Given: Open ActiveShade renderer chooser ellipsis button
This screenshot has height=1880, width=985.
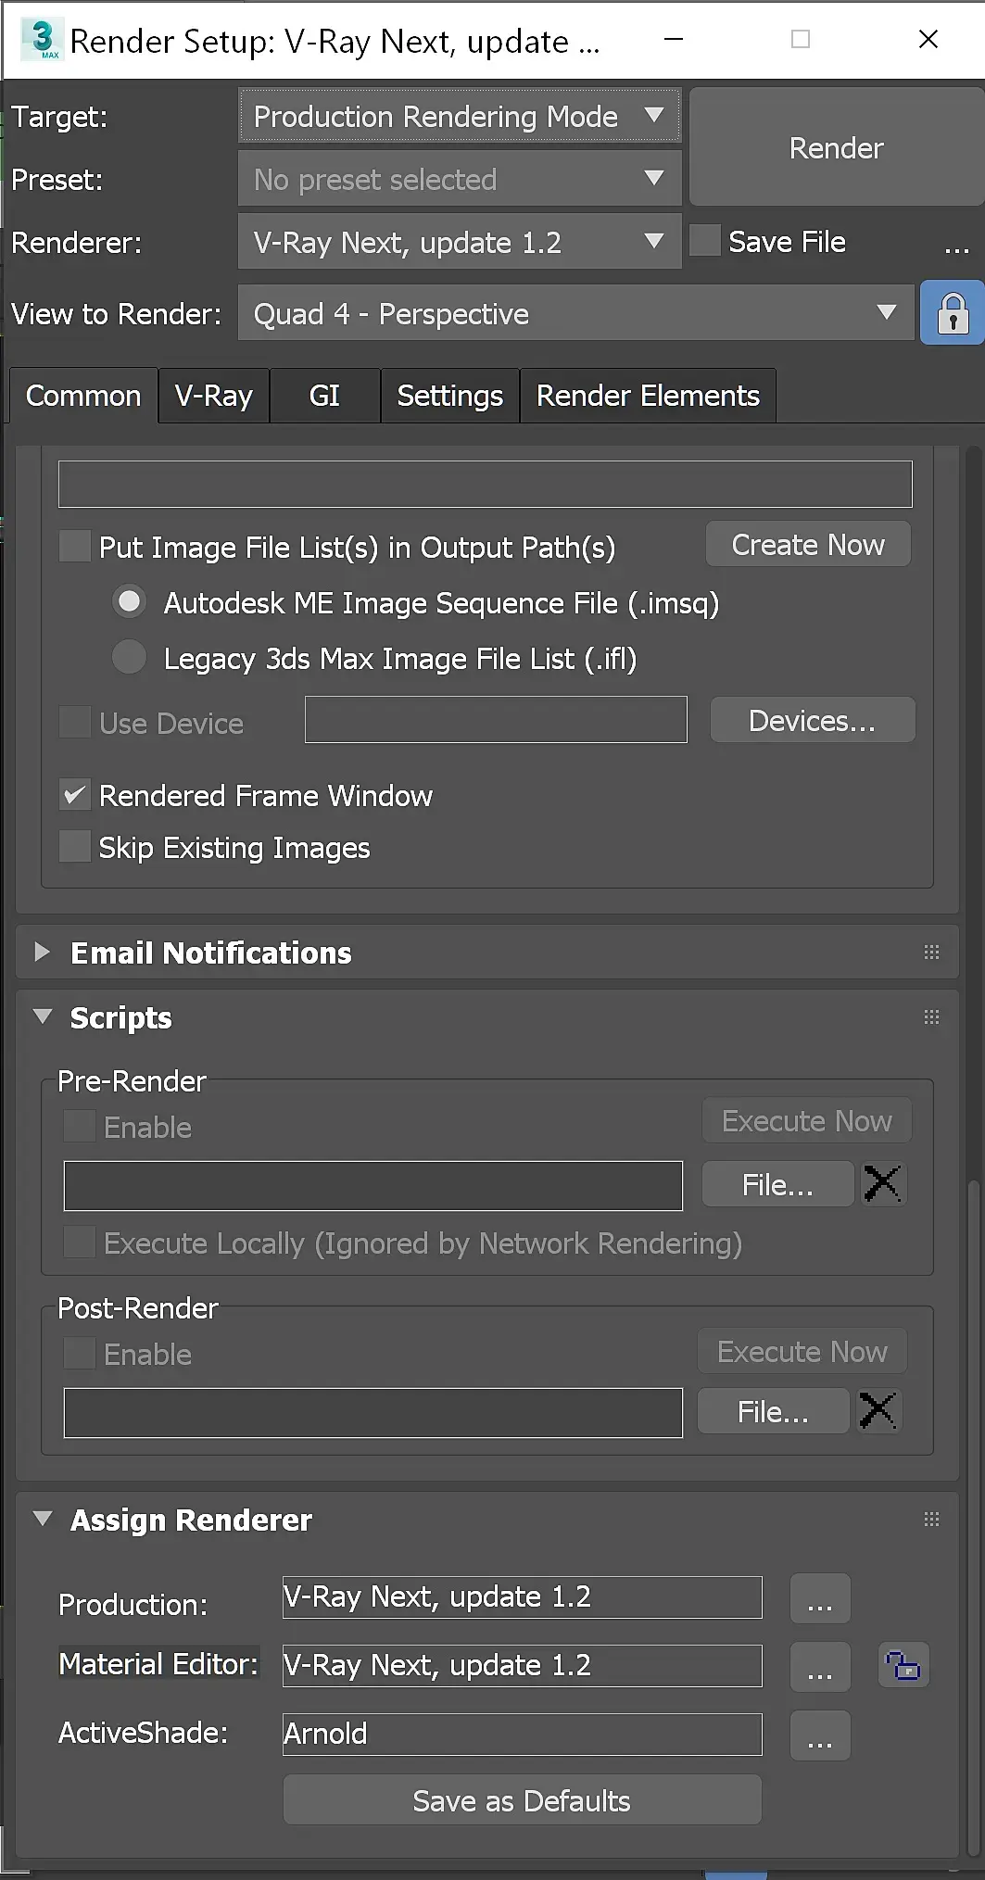Looking at the screenshot, I should tap(820, 1735).
